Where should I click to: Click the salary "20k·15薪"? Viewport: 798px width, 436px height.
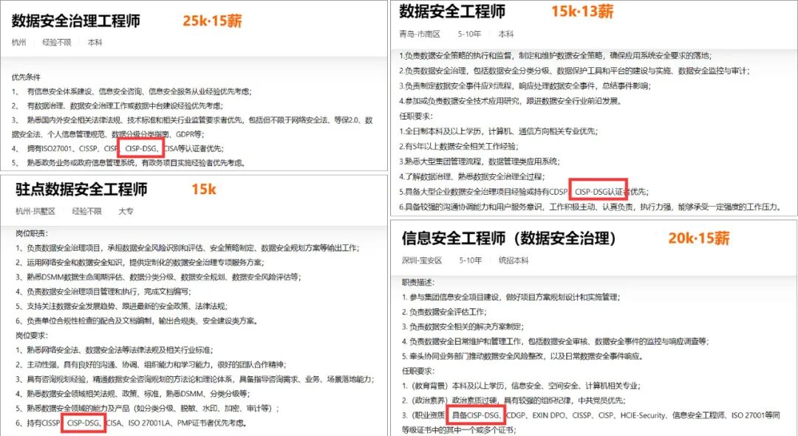click(699, 238)
